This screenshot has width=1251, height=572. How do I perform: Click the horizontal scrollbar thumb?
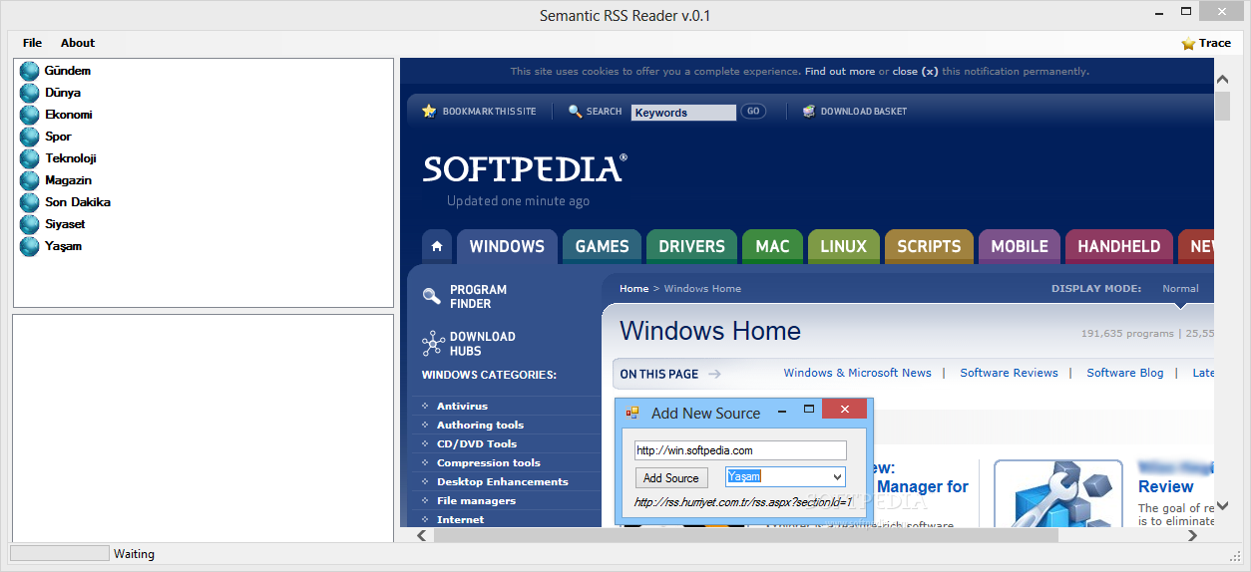pos(745,535)
